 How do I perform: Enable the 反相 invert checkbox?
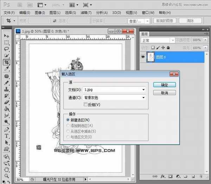click(x=85, y=104)
